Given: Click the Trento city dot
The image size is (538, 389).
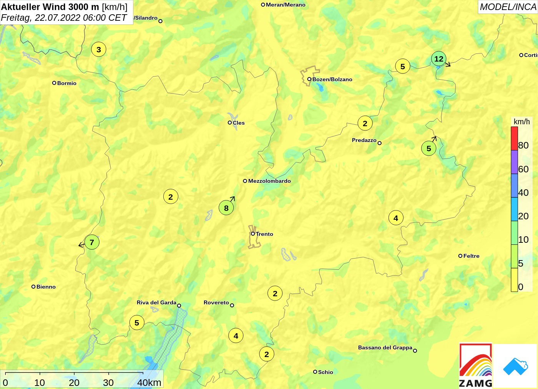Looking at the screenshot, I should pyautogui.click(x=253, y=234).
